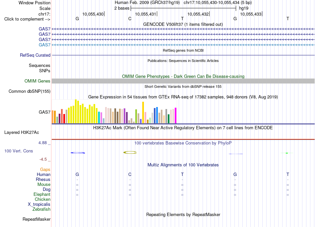Click Short Genetic Variants from dbSNP title
315x227 pixels.
coord(183,87)
